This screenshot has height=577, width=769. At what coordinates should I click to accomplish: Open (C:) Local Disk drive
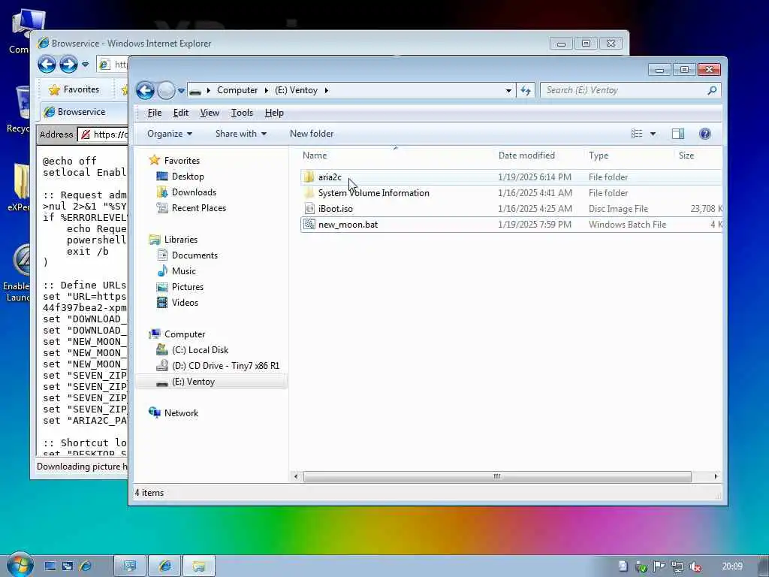click(x=200, y=350)
